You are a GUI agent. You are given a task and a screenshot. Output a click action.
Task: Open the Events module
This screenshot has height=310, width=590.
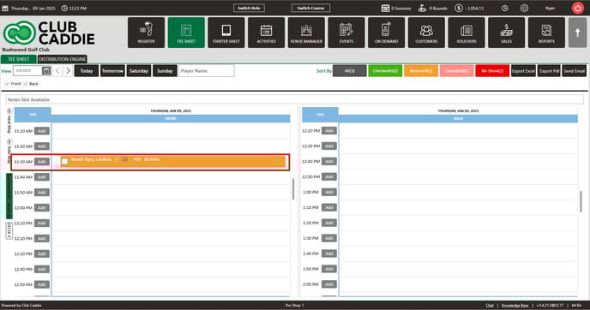[x=346, y=33]
